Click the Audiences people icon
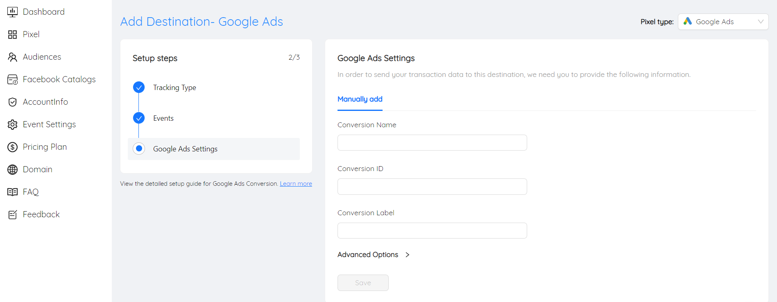 pyautogui.click(x=13, y=57)
